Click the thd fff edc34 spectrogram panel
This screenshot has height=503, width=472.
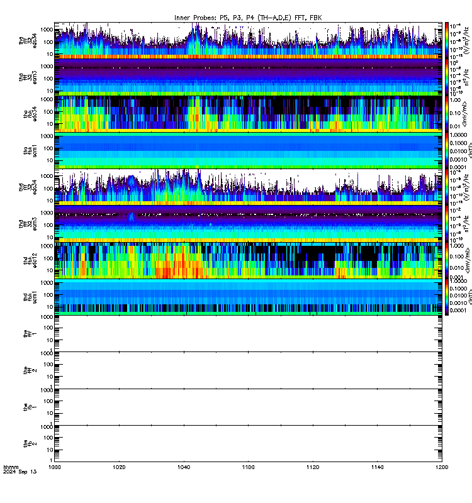pos(248,187)
